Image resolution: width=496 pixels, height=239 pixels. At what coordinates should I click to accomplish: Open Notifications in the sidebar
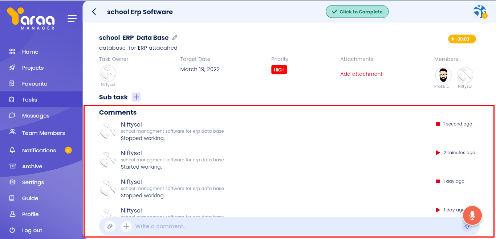(x=39, y=151)
